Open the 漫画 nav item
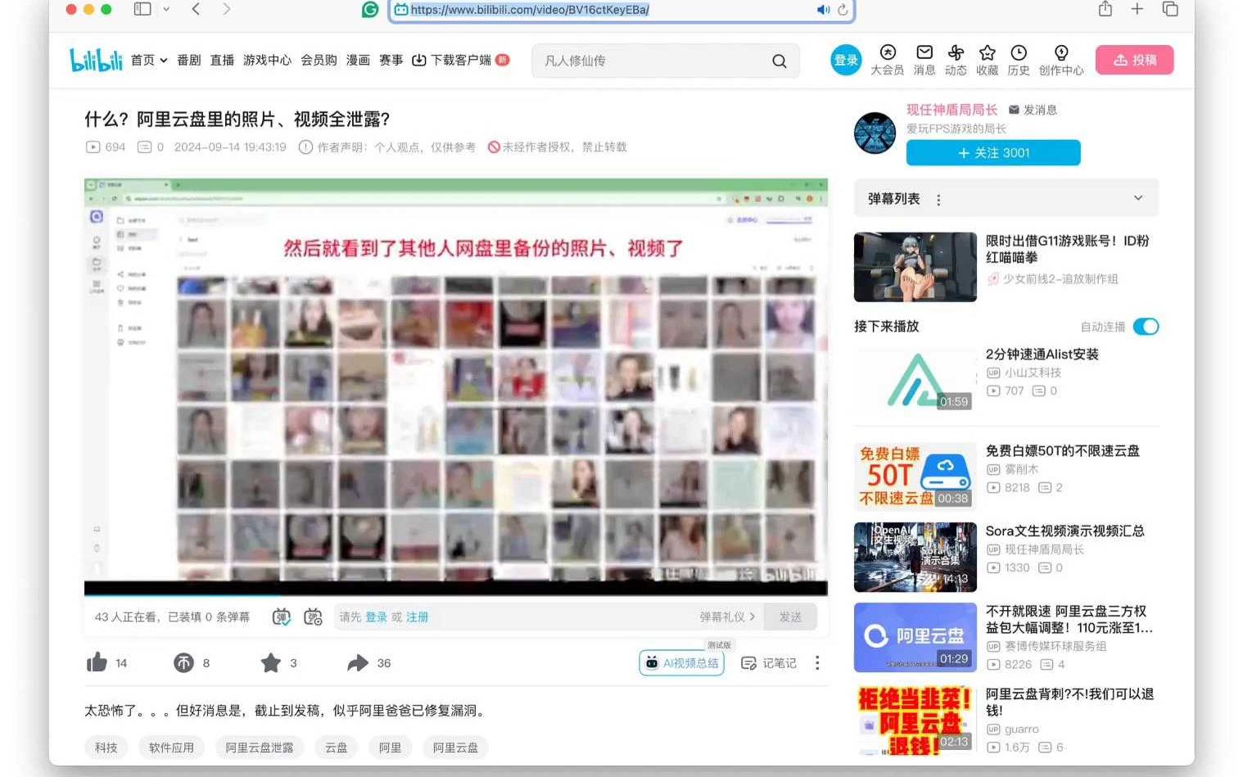1243x777 pixels. click(358, 60)
